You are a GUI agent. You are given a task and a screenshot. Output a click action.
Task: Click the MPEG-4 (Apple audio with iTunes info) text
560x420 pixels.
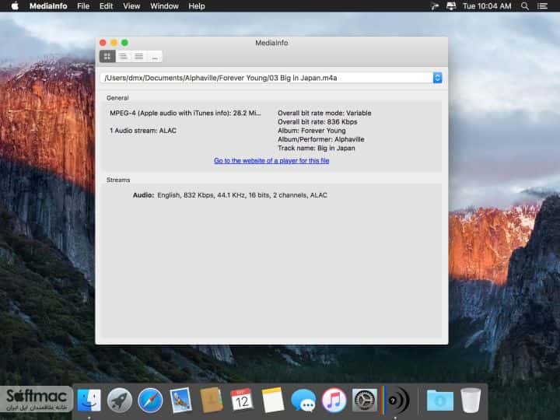point(185,113)
